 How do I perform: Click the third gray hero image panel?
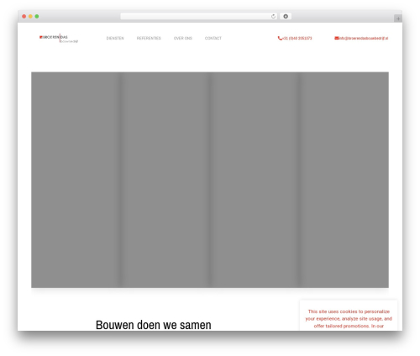click(x=255, y=180)
